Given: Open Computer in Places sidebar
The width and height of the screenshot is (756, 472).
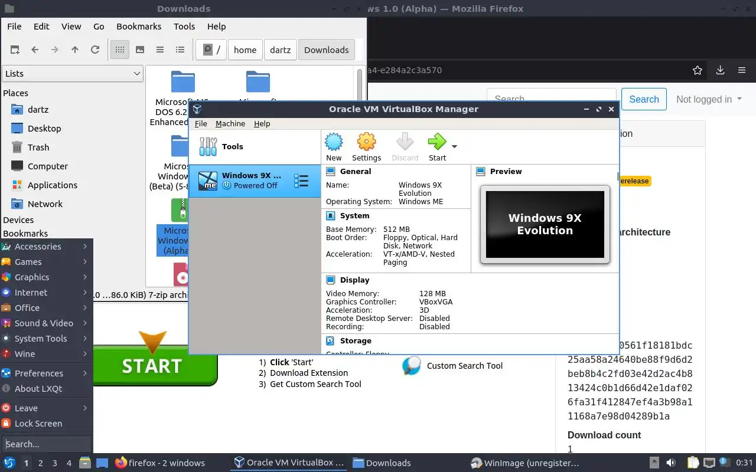Looking at the screenshot, I should [47, 166].
